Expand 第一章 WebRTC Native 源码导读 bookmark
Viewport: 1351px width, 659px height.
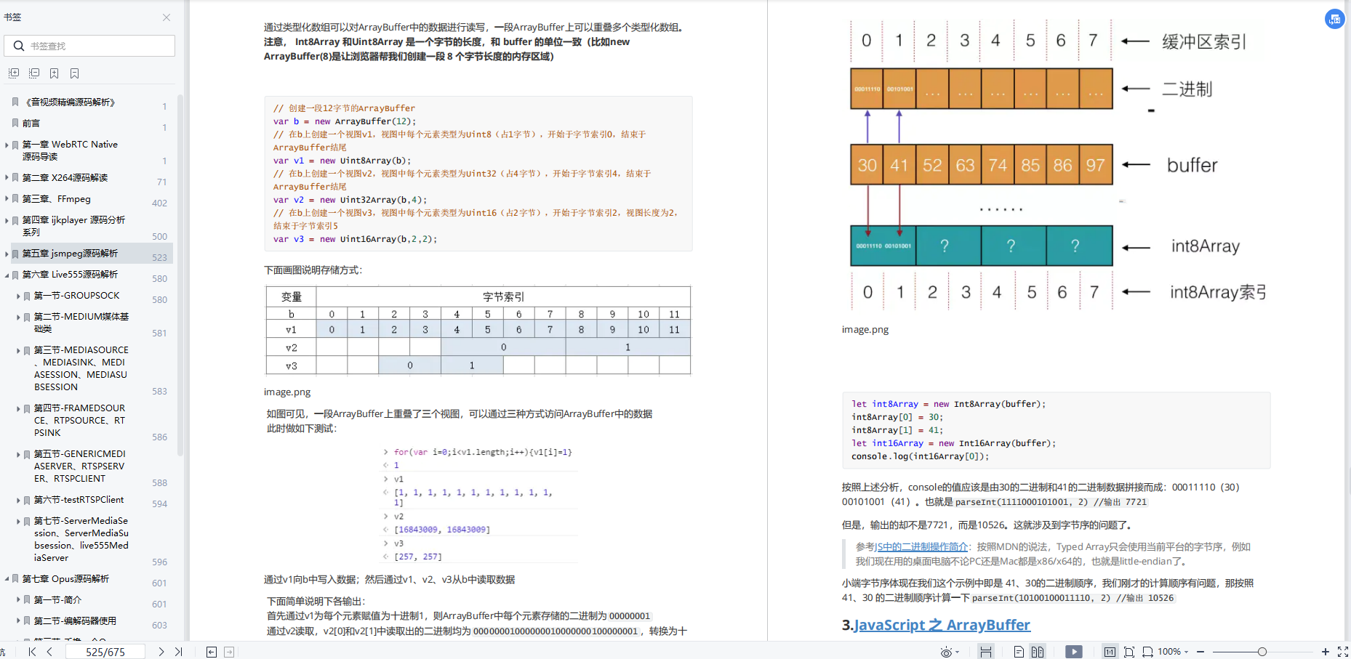click(x=7, y=145)
